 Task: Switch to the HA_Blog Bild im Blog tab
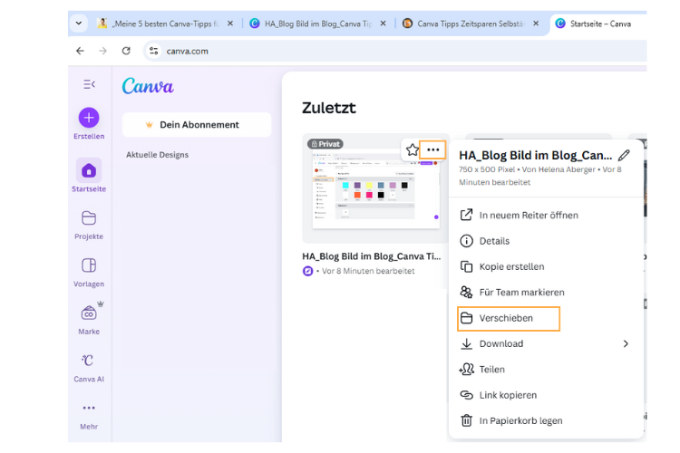pyautogui.click(x=311, y=24)
